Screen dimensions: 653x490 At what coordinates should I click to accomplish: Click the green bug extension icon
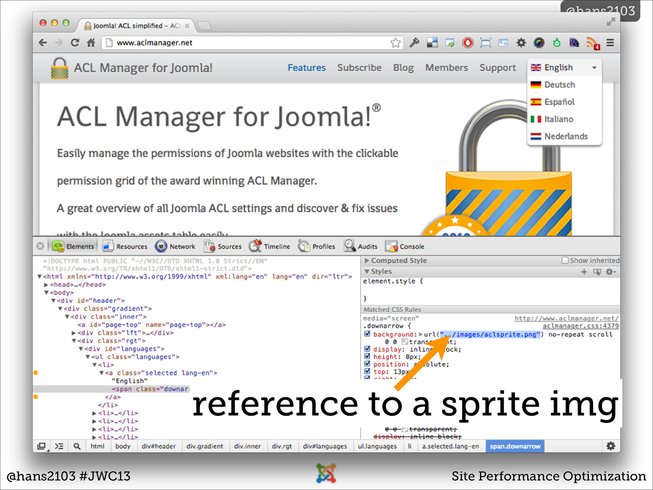tap(557, 42)
